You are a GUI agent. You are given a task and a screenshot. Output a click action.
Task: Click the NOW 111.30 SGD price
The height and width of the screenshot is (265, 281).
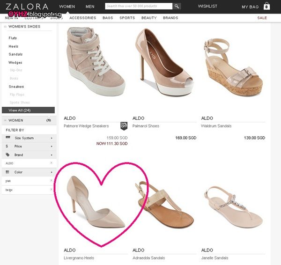112,144
